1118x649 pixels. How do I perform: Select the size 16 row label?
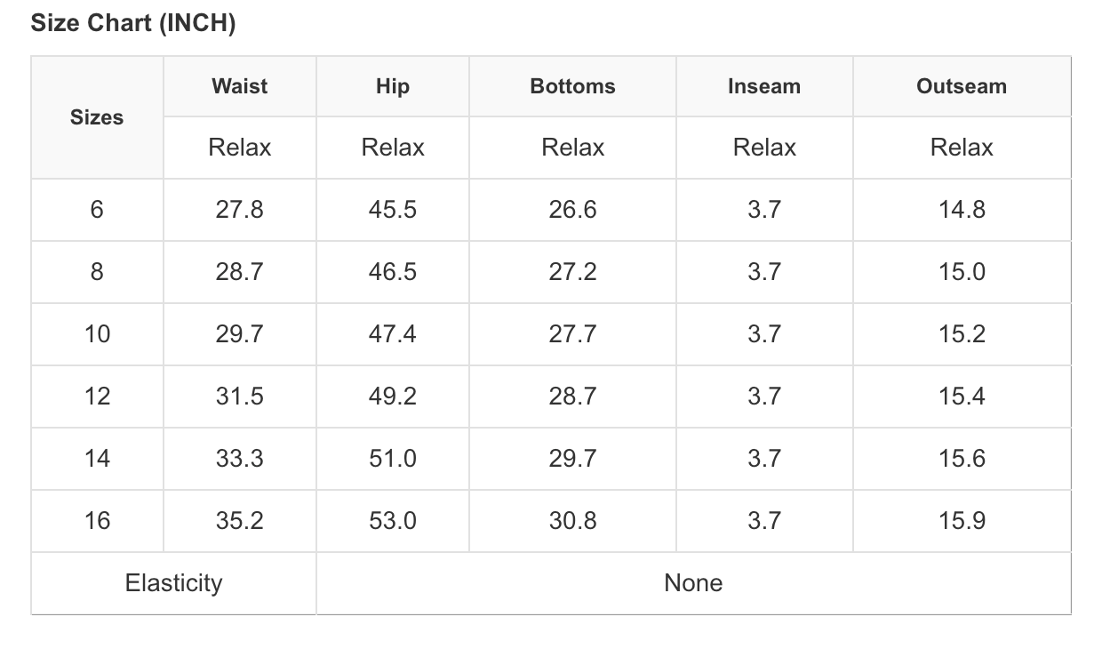point(97,521)
